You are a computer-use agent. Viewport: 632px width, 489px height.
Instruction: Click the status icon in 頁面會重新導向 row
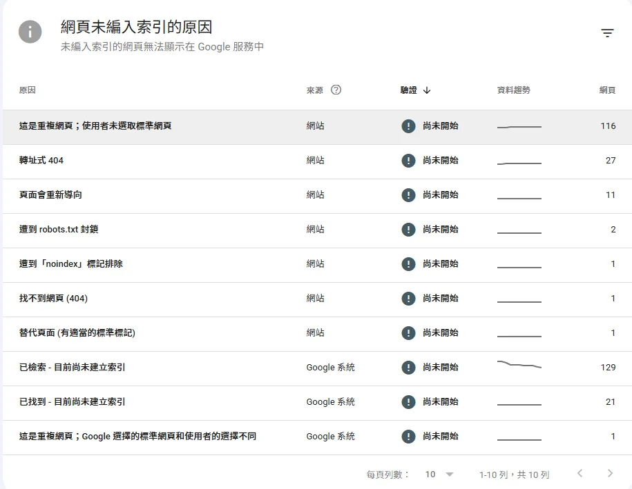pos(408,195)
